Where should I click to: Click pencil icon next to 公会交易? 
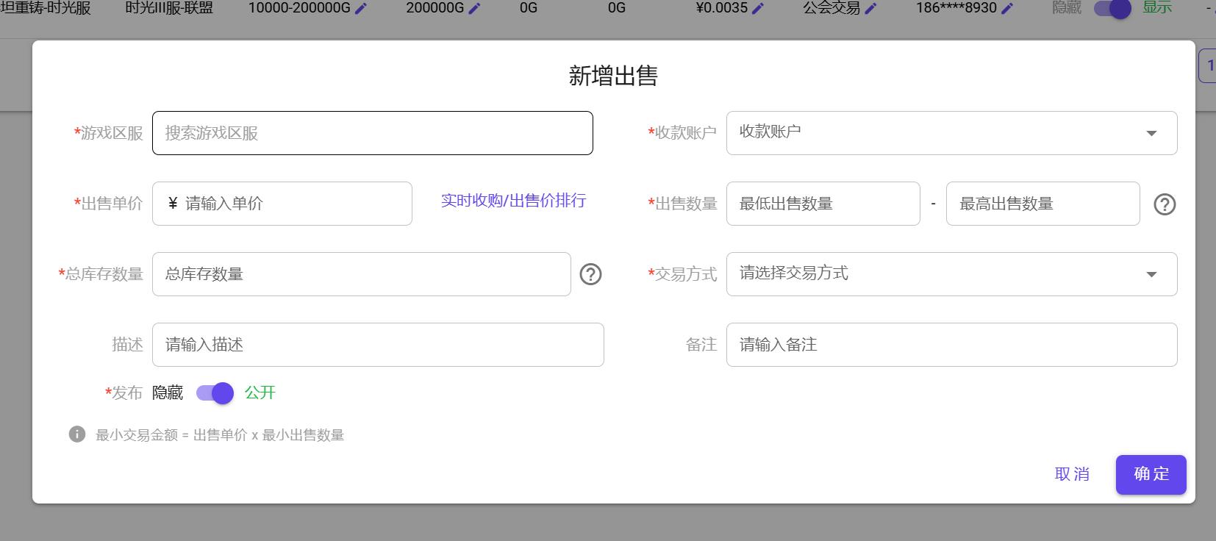click(x=870, y=8)
